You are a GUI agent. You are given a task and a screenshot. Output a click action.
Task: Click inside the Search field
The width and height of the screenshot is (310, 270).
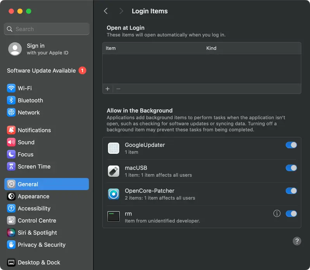(x=46, y=29)
